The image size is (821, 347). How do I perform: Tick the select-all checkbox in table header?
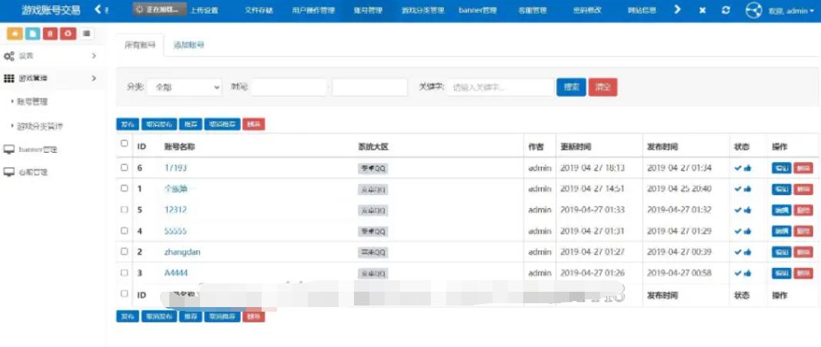pyautogui.click(x=125, y=144)
